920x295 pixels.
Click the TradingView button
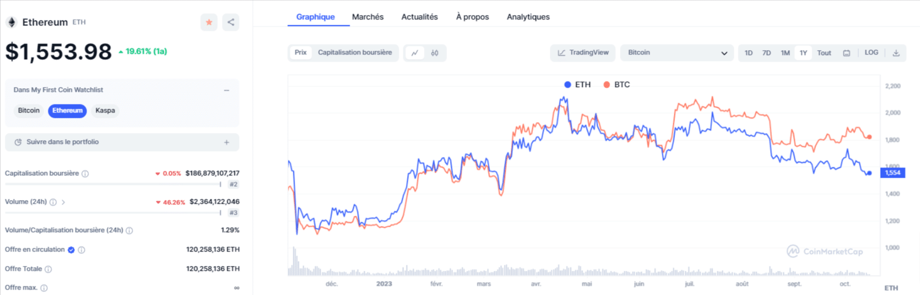(583, 53)
